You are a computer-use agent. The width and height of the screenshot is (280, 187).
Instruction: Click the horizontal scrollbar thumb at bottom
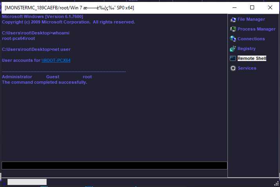[27, 182]
